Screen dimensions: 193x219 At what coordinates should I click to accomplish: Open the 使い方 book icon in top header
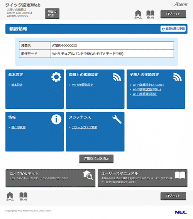click(x=150, y=15)
